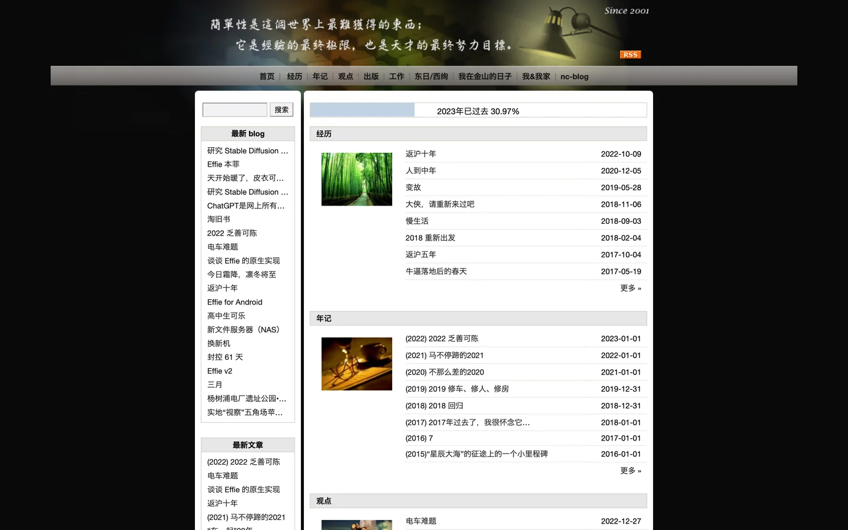Open (2017) 2017年过去了，我很怀念它…
848x530 pixels.
(468, 422)
